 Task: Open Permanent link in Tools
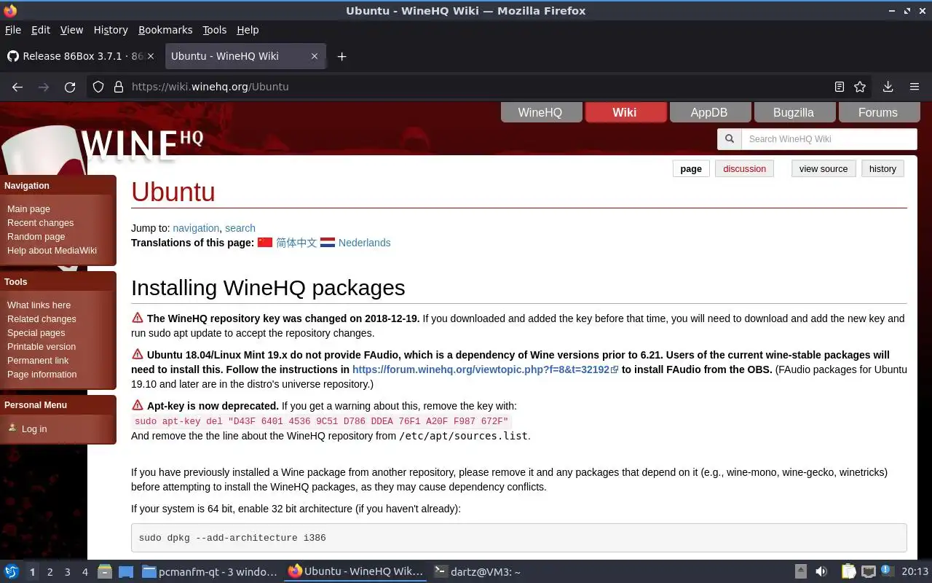(38, 361)
